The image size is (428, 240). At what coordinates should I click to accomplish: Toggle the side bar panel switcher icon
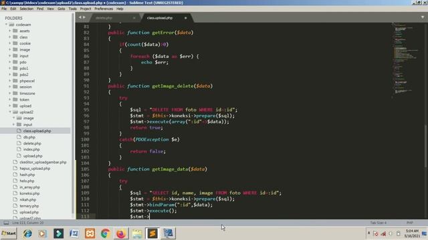click(x=6, y=223)
